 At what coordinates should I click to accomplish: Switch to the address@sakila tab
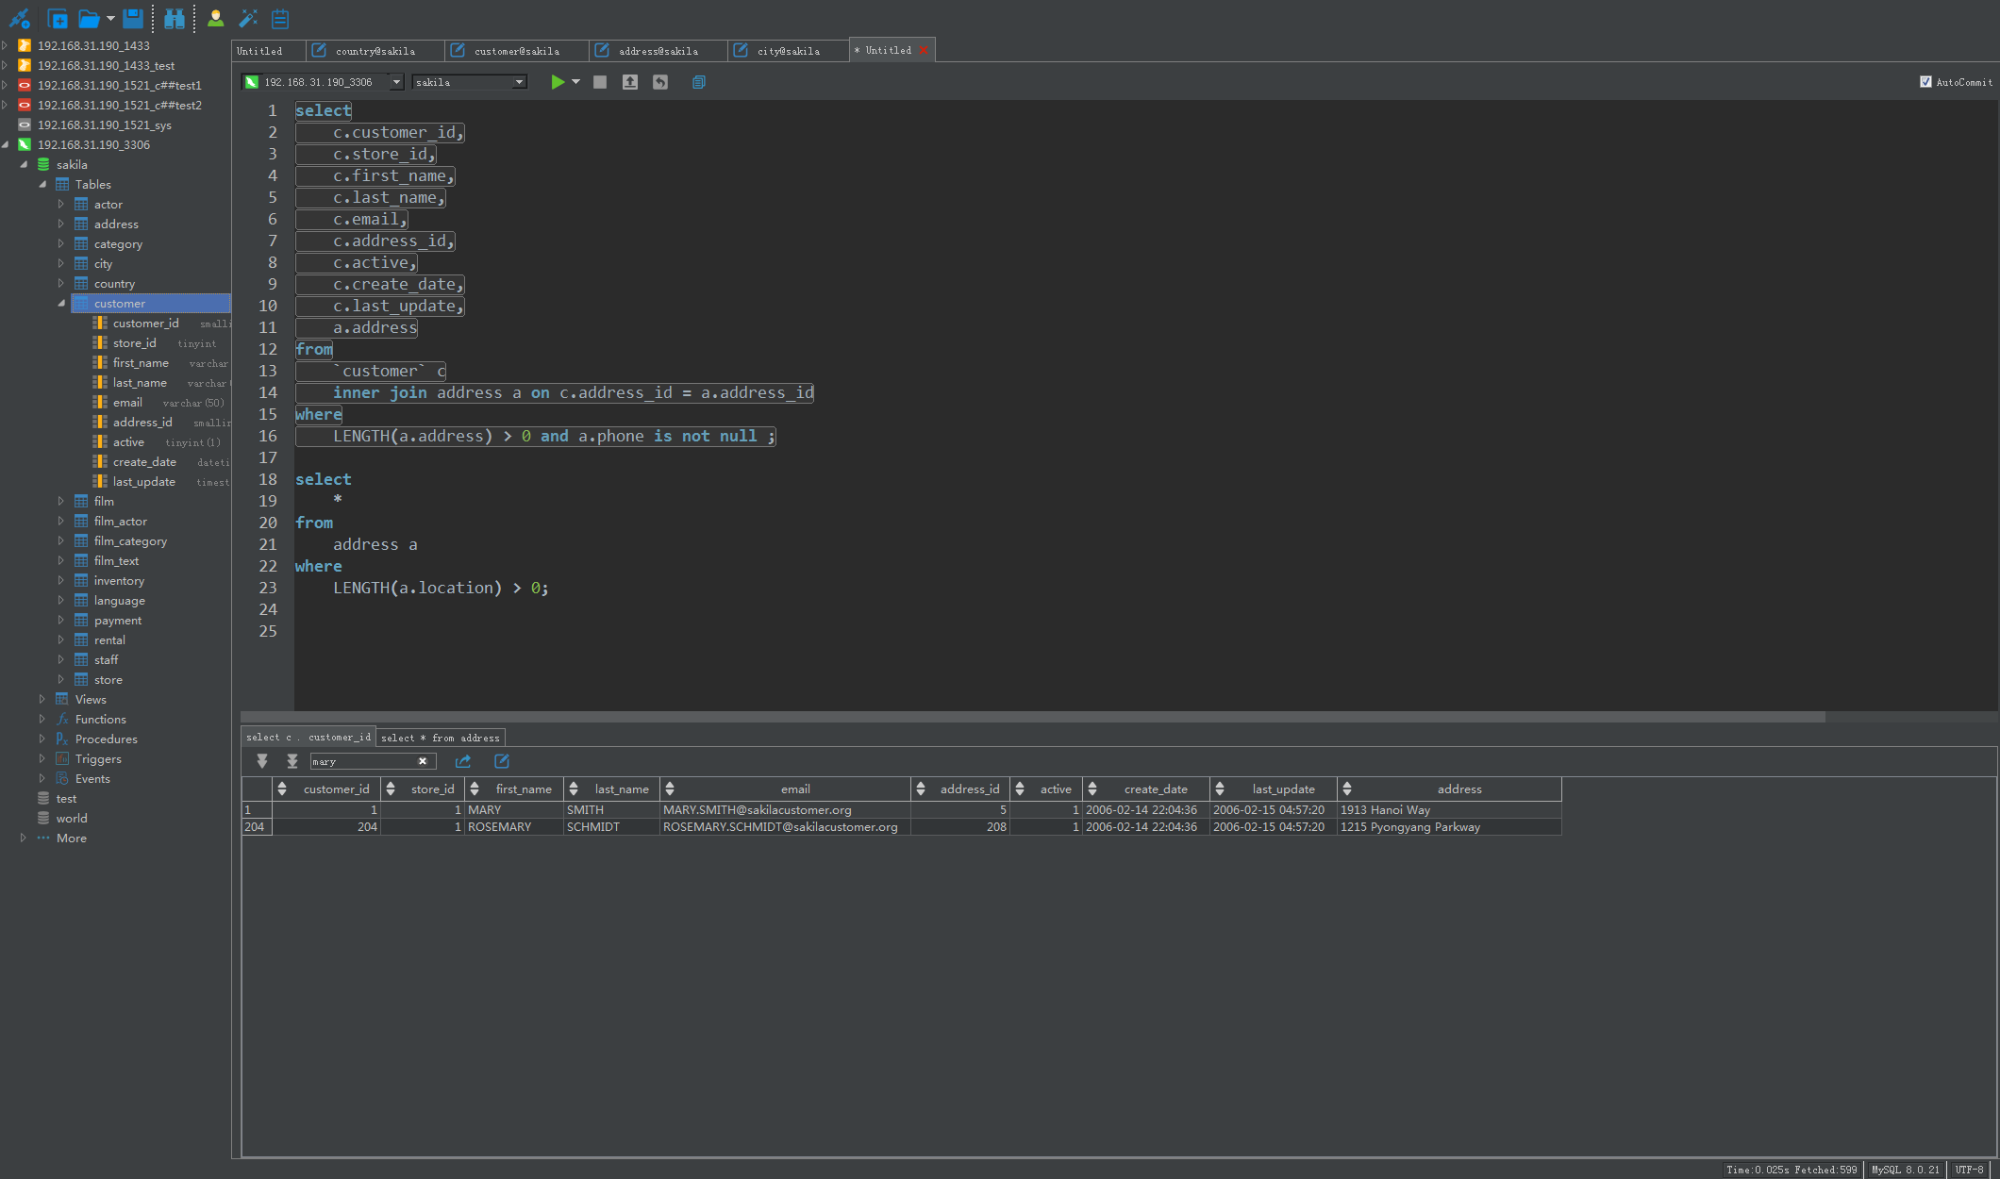pyautogui.click(x=658, y=51)
